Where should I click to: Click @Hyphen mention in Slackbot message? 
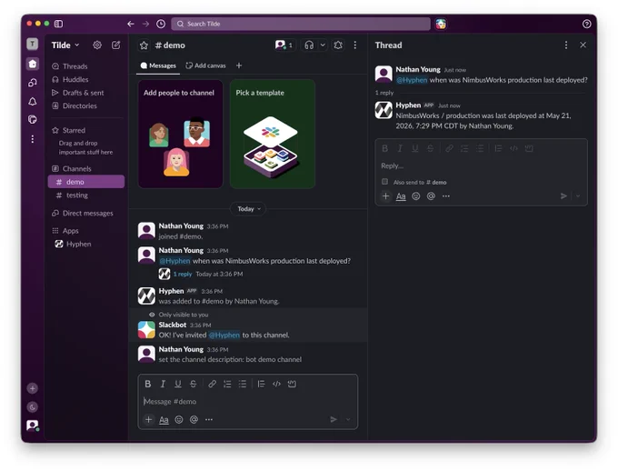224,335
